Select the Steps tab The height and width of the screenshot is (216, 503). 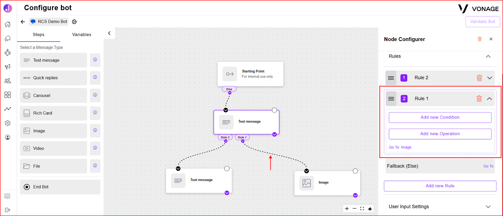coord(39,34)
